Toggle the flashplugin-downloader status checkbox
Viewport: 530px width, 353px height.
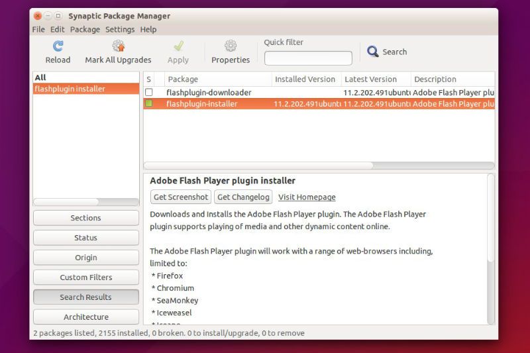(x=148, y=92)
